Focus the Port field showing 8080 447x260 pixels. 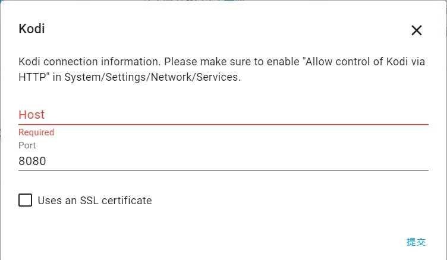pyautogui.click(x=223, y=160)
